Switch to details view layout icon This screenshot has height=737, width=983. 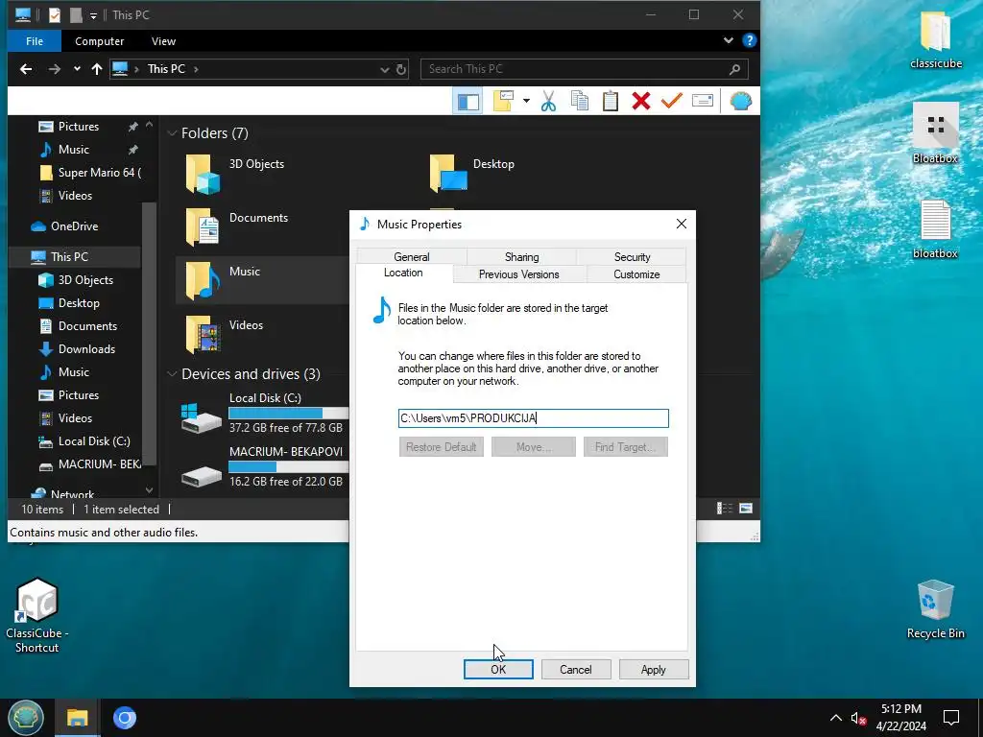(x=725, y=509)
